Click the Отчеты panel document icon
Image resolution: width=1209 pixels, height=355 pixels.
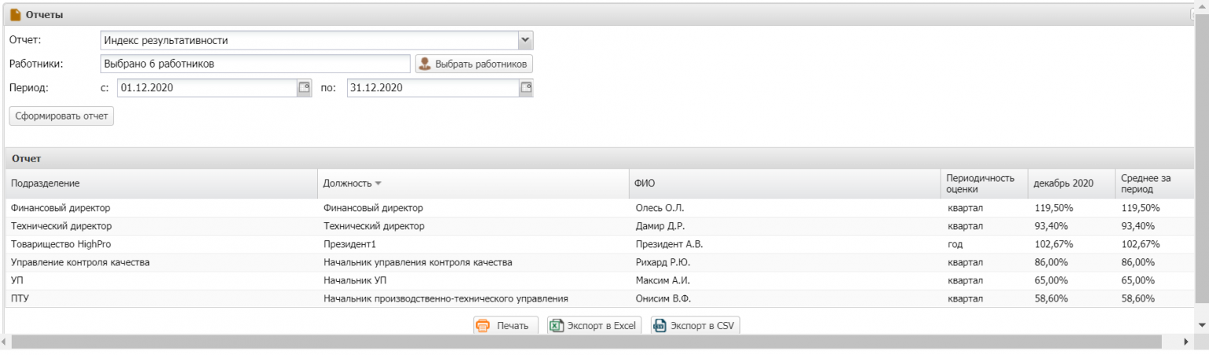tap(15, 14)
